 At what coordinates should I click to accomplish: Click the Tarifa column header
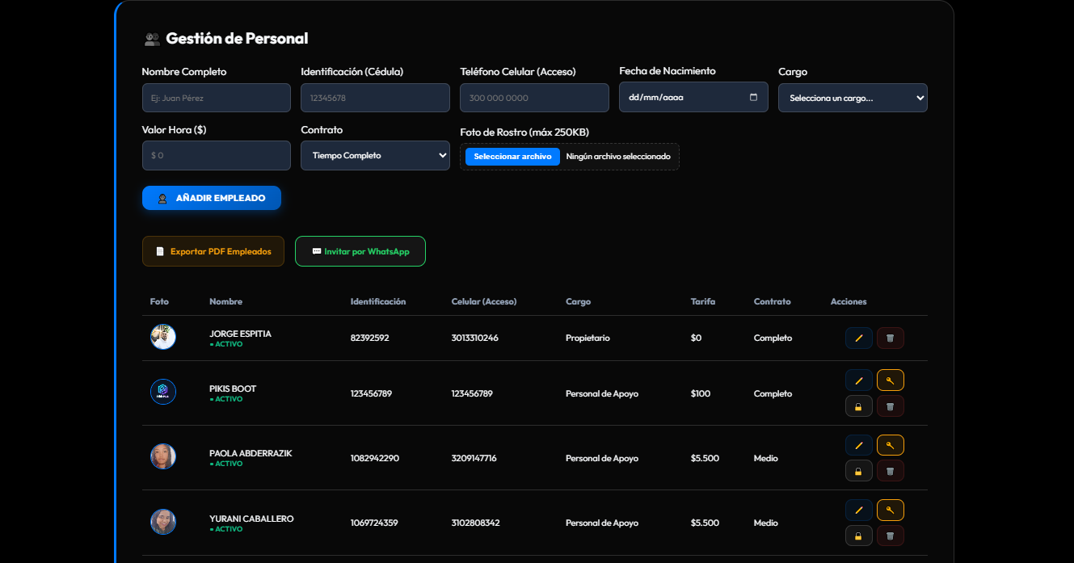pos(702,302)
